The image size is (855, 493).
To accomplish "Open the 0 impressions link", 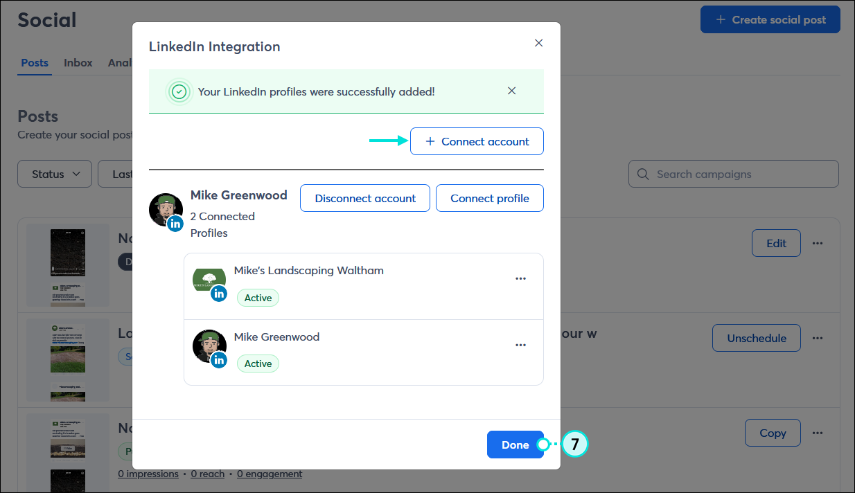I will pyautogui.click(x=148, y=474).
